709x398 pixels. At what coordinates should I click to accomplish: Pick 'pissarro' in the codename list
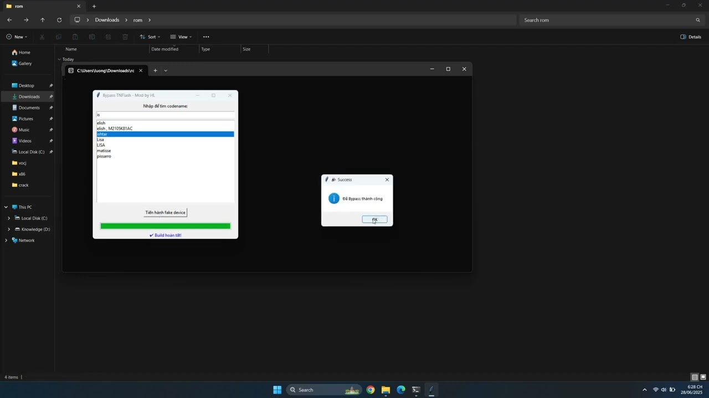pyautogui.click(x=165, y=156)
